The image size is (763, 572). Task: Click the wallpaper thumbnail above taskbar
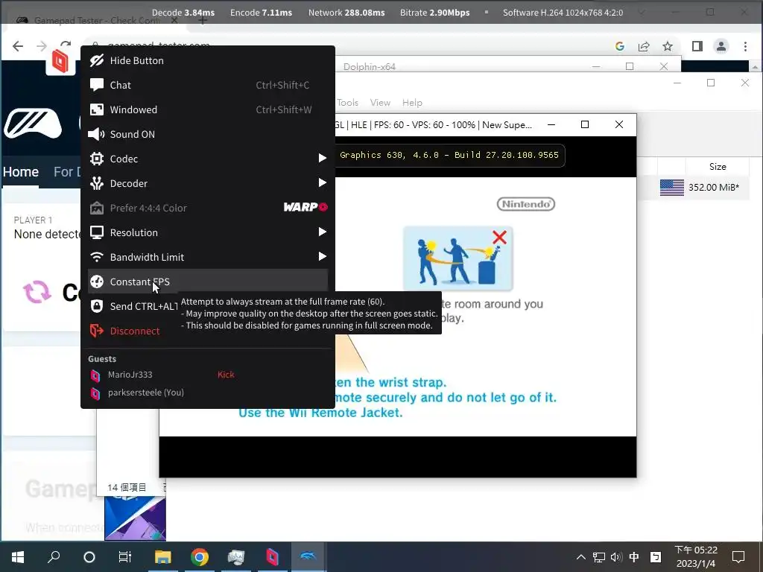coord(136,518)
